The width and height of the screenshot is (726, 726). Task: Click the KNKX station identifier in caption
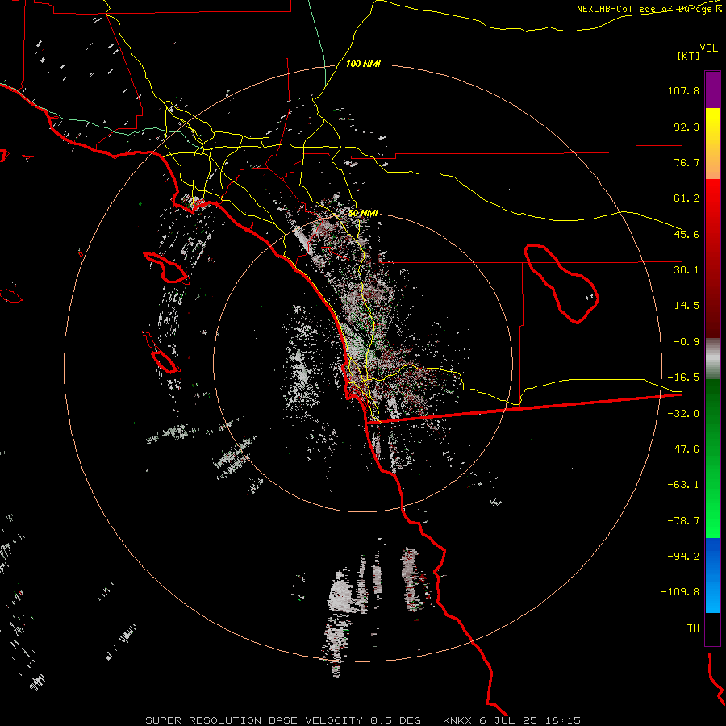coord(458,720)
